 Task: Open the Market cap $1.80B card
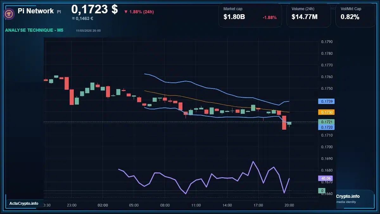pos(250,15)
